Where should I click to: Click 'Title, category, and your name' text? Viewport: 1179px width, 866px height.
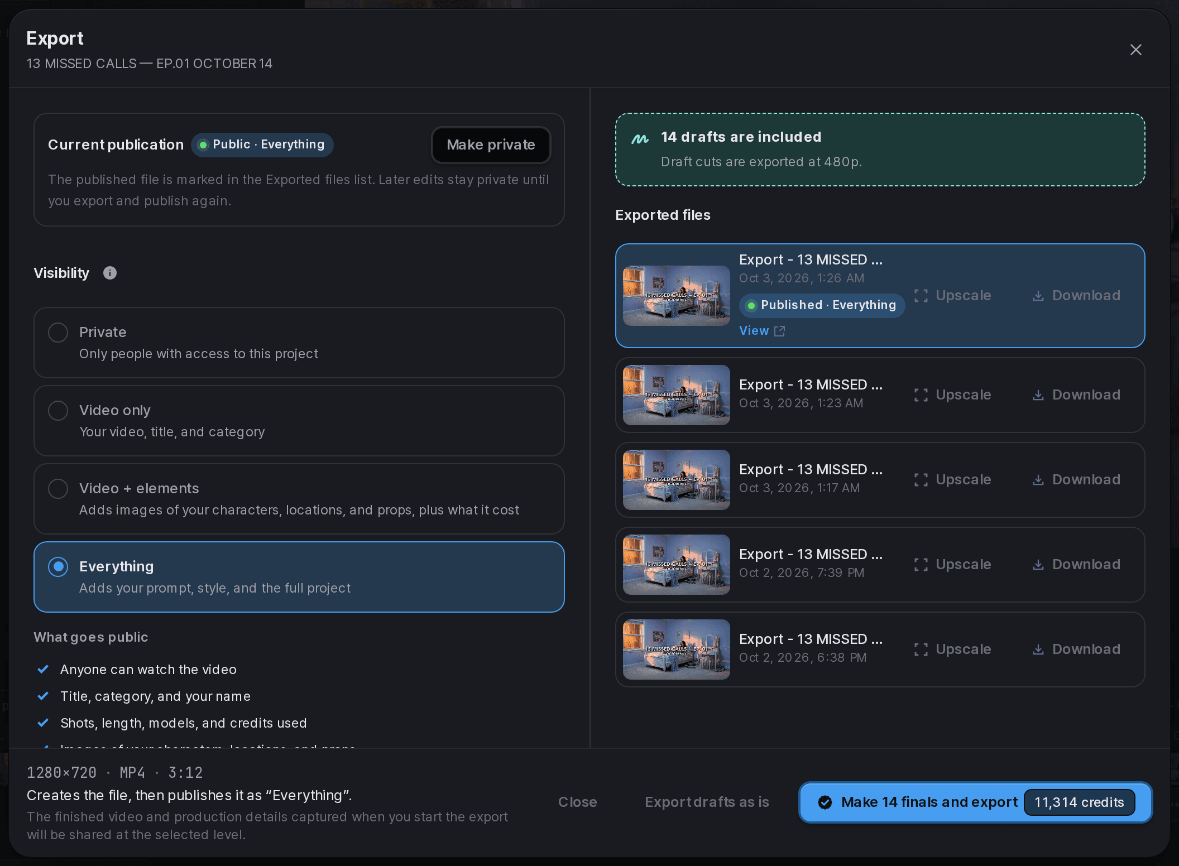[x=156, y=696]
